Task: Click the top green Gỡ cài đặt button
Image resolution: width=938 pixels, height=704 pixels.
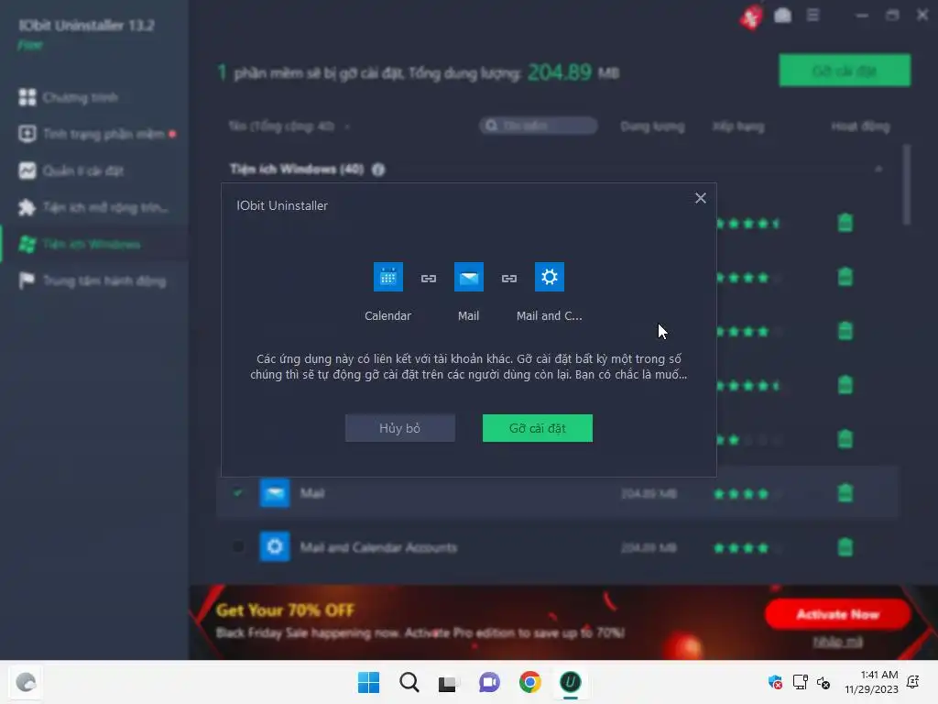Action: click(845, 71)
